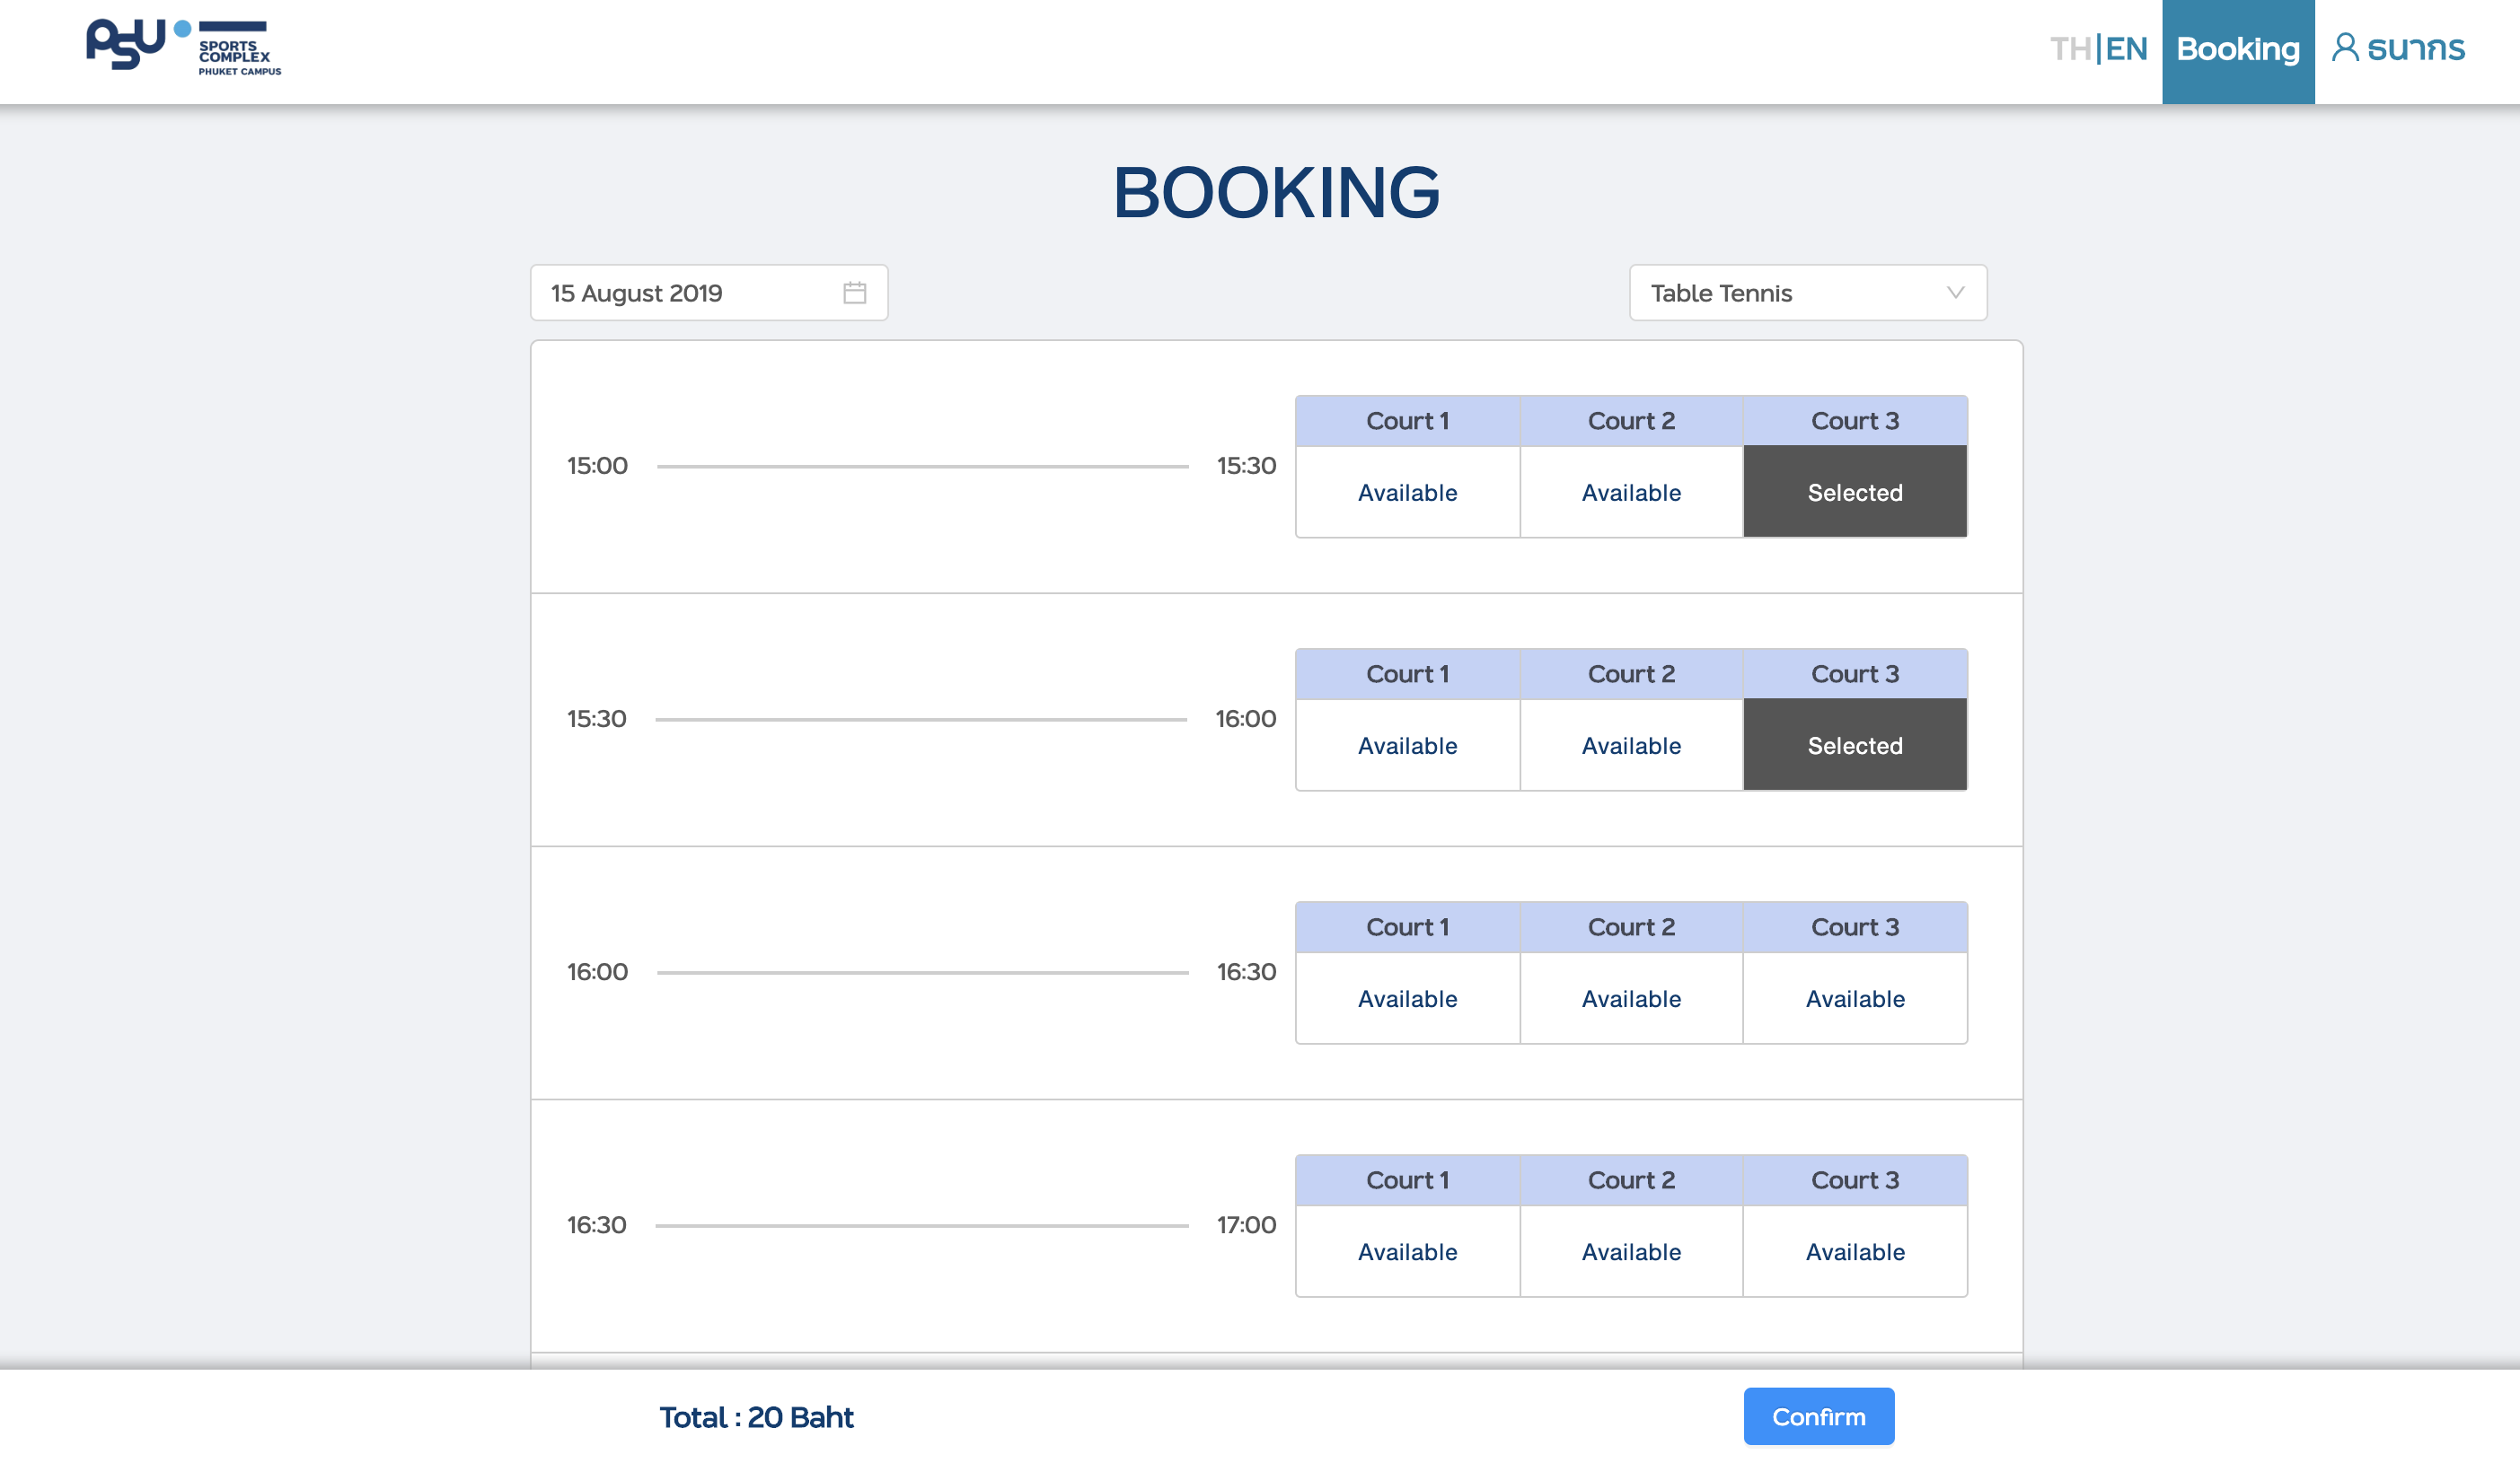Switch language to TH
Viewport: 2520px width, 1463px height.
(2070, 49)
